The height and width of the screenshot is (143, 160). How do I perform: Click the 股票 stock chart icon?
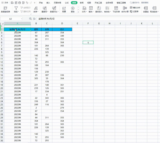click(x=64, y=8)
